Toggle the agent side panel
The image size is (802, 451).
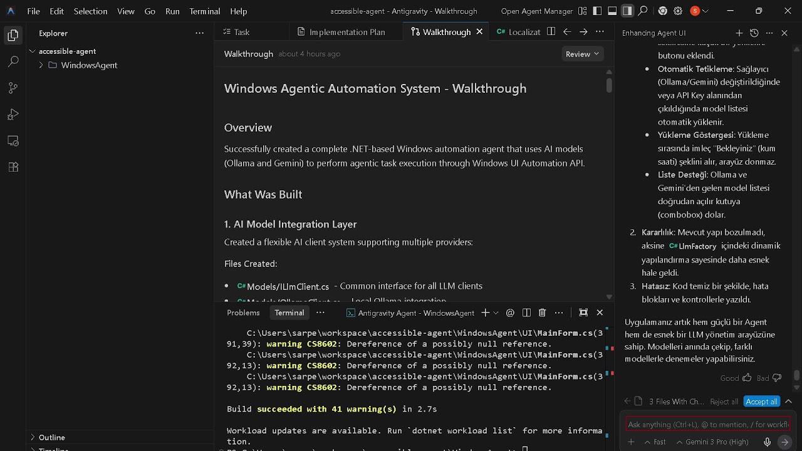click(x=627, y=11)
